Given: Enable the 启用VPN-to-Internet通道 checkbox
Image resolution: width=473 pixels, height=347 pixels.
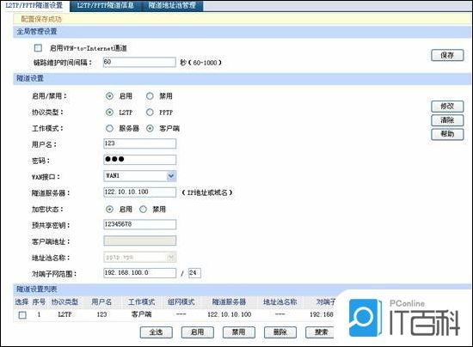Looking at the screenshot, I should (38, 48).
